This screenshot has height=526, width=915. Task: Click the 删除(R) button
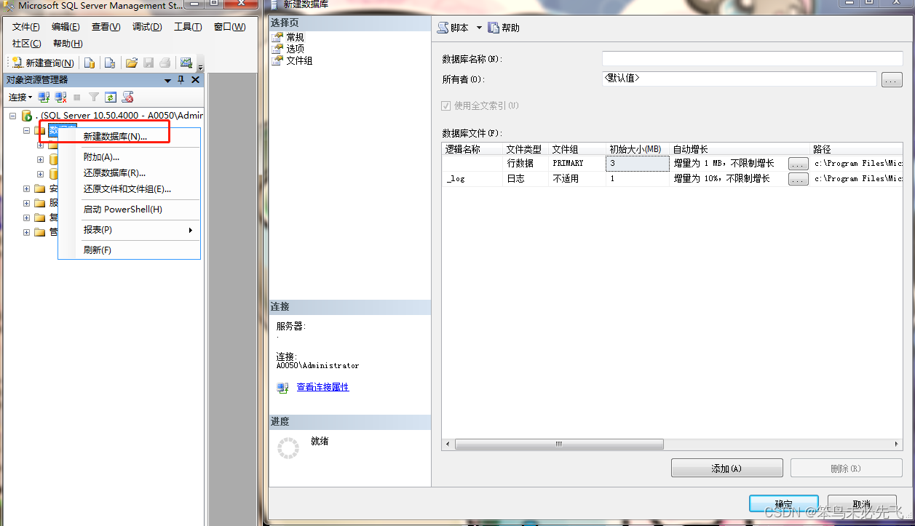845,468
